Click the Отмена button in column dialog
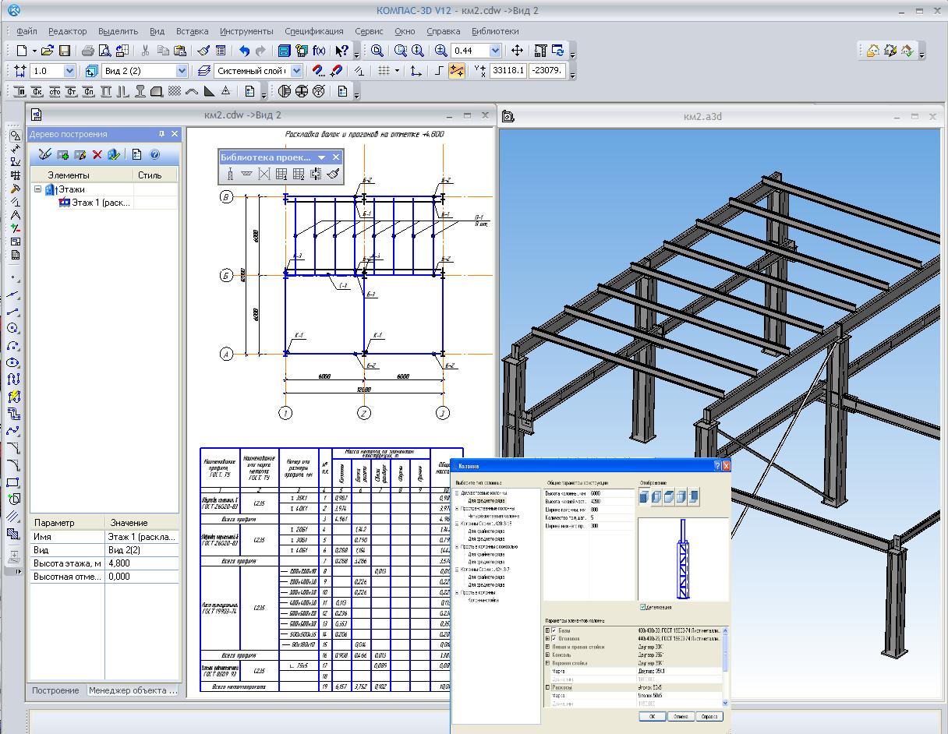 click(x=680, y=716)
